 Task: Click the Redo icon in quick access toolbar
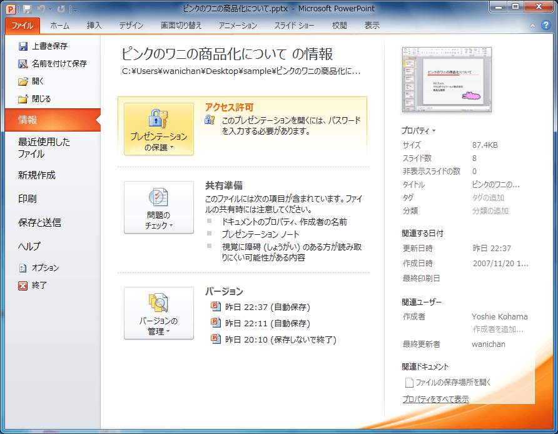tap(61, 9)
